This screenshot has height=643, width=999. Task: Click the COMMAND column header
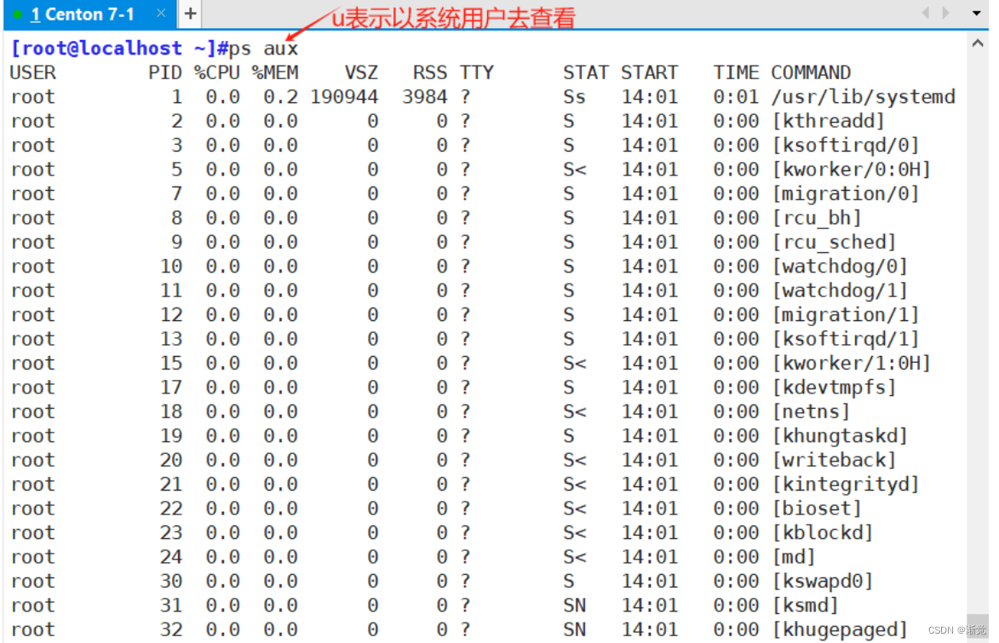point(810,72)
